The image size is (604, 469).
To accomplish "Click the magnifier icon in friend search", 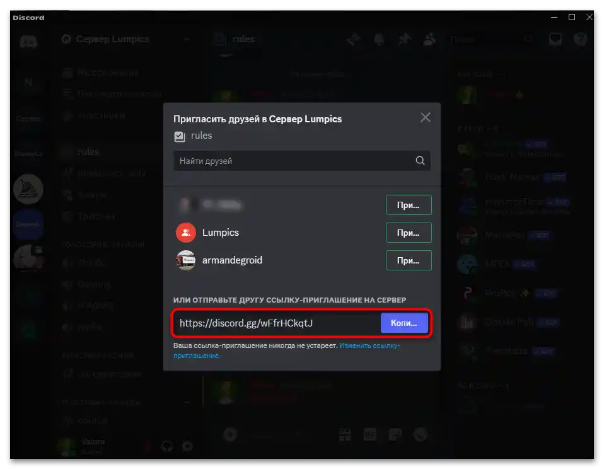I will point(421,161).
